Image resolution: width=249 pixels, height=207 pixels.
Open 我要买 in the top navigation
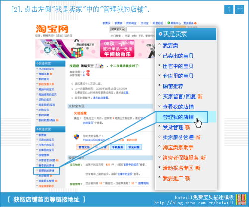point(106,23)
